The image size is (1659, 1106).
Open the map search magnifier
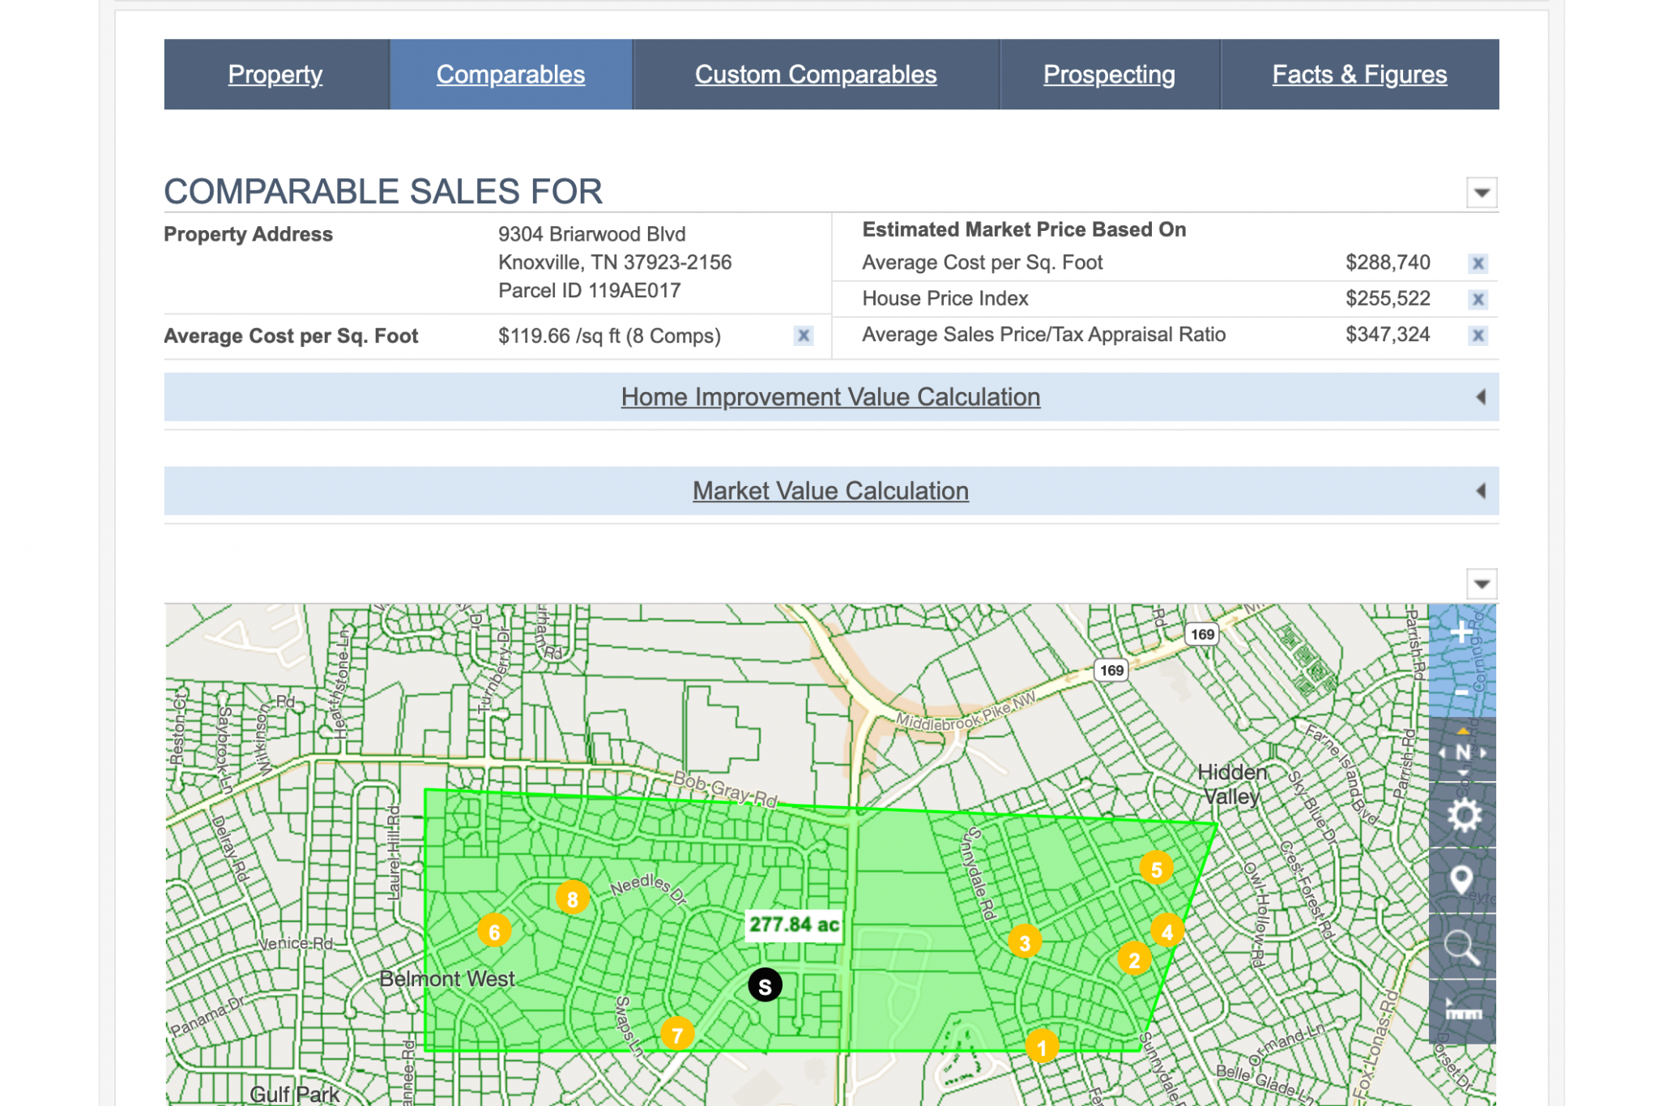tap(1461, 946)
